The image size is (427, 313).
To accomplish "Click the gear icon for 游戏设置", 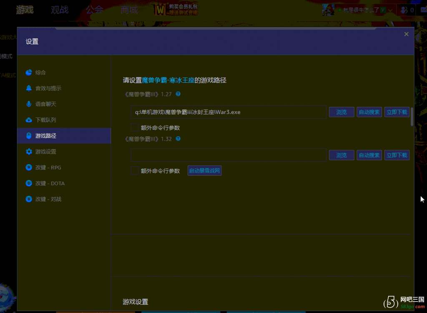I will pyautogui.click(x=29, y=151).
